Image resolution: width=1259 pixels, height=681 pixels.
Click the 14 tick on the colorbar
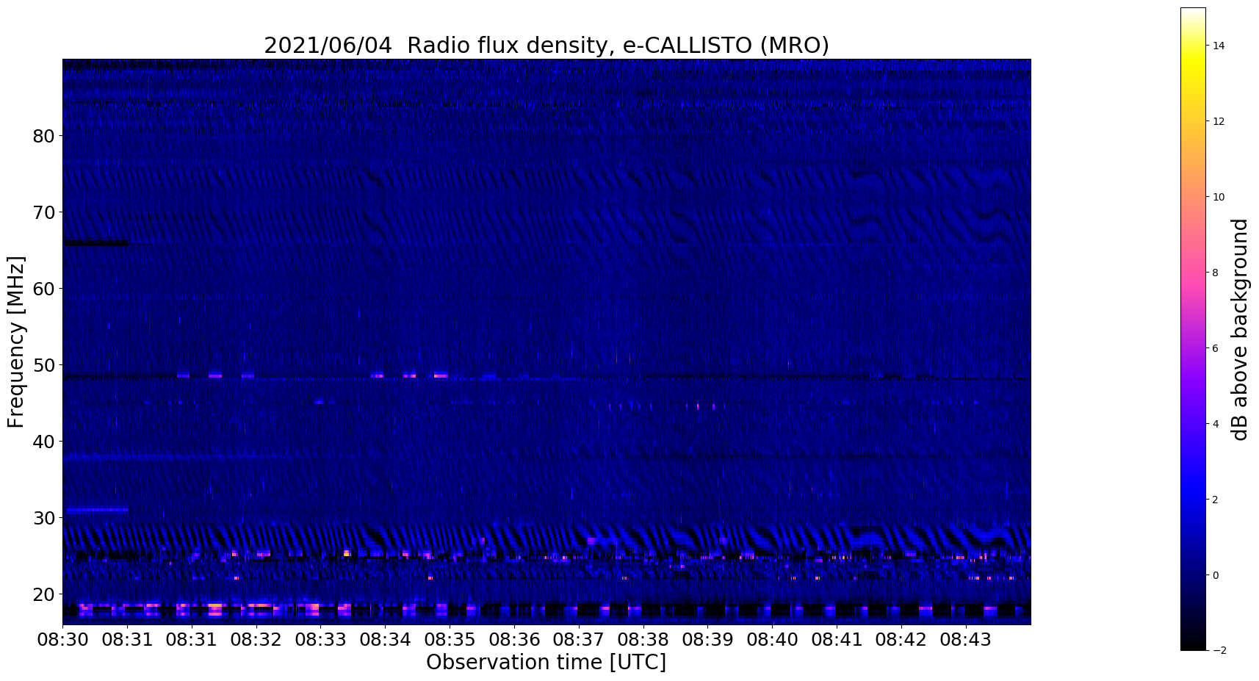1219,46
